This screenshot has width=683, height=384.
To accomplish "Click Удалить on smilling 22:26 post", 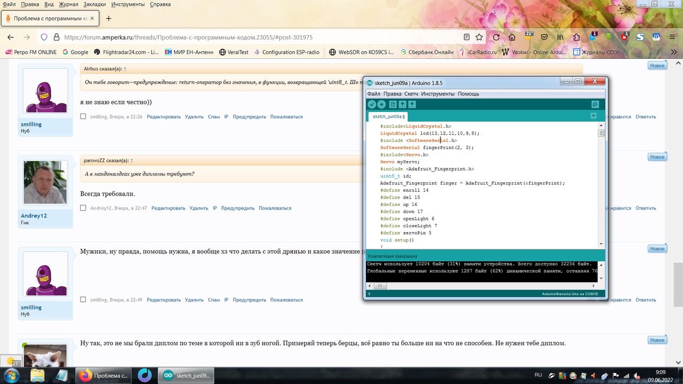I will (x=194, y=116).
